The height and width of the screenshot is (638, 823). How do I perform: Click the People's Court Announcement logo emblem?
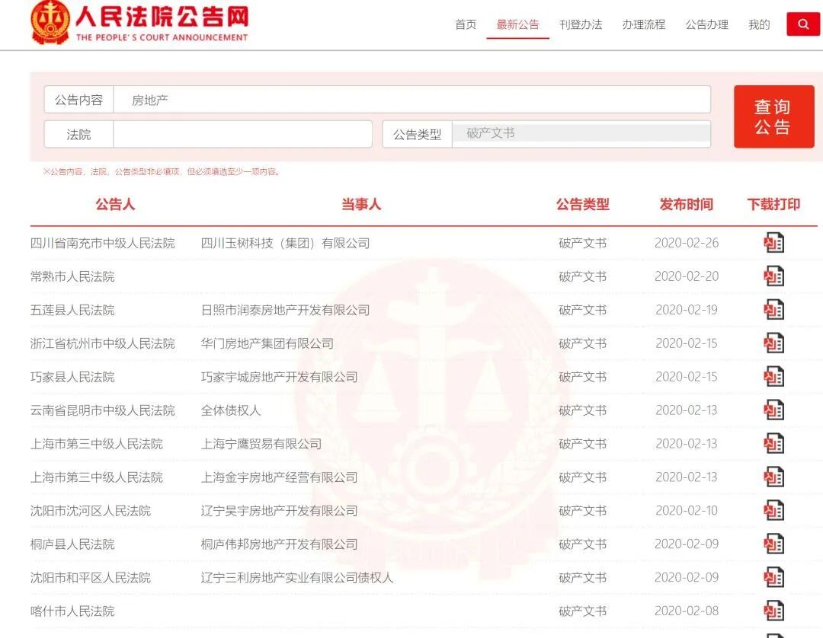[50, 22]
